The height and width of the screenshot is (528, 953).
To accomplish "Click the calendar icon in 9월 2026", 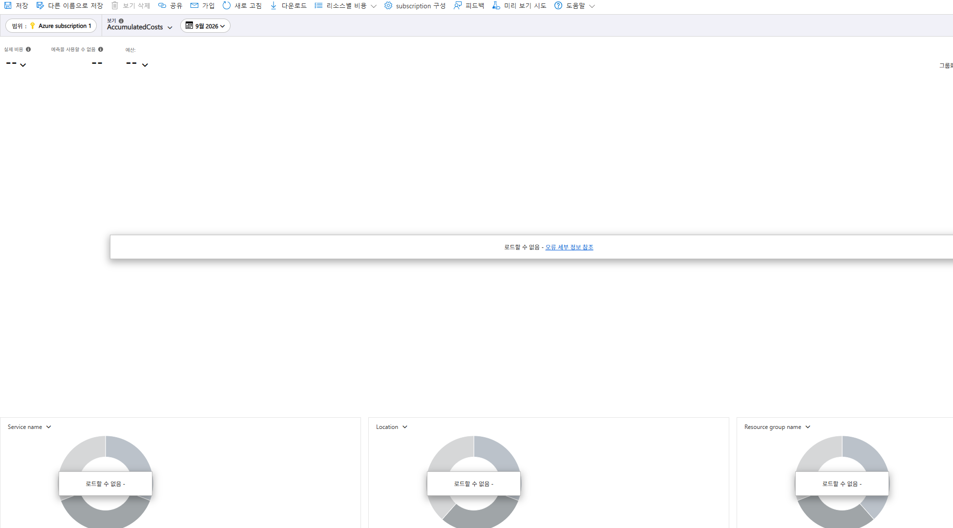I will (189, 25).
